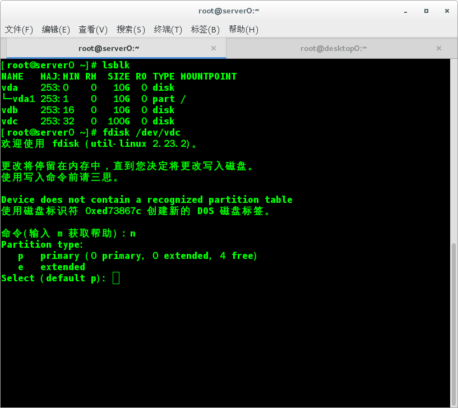Click the fdisk /dev/vdc command text
The image size is (458, 408).
pyautogui.click(x=141, y=132)
